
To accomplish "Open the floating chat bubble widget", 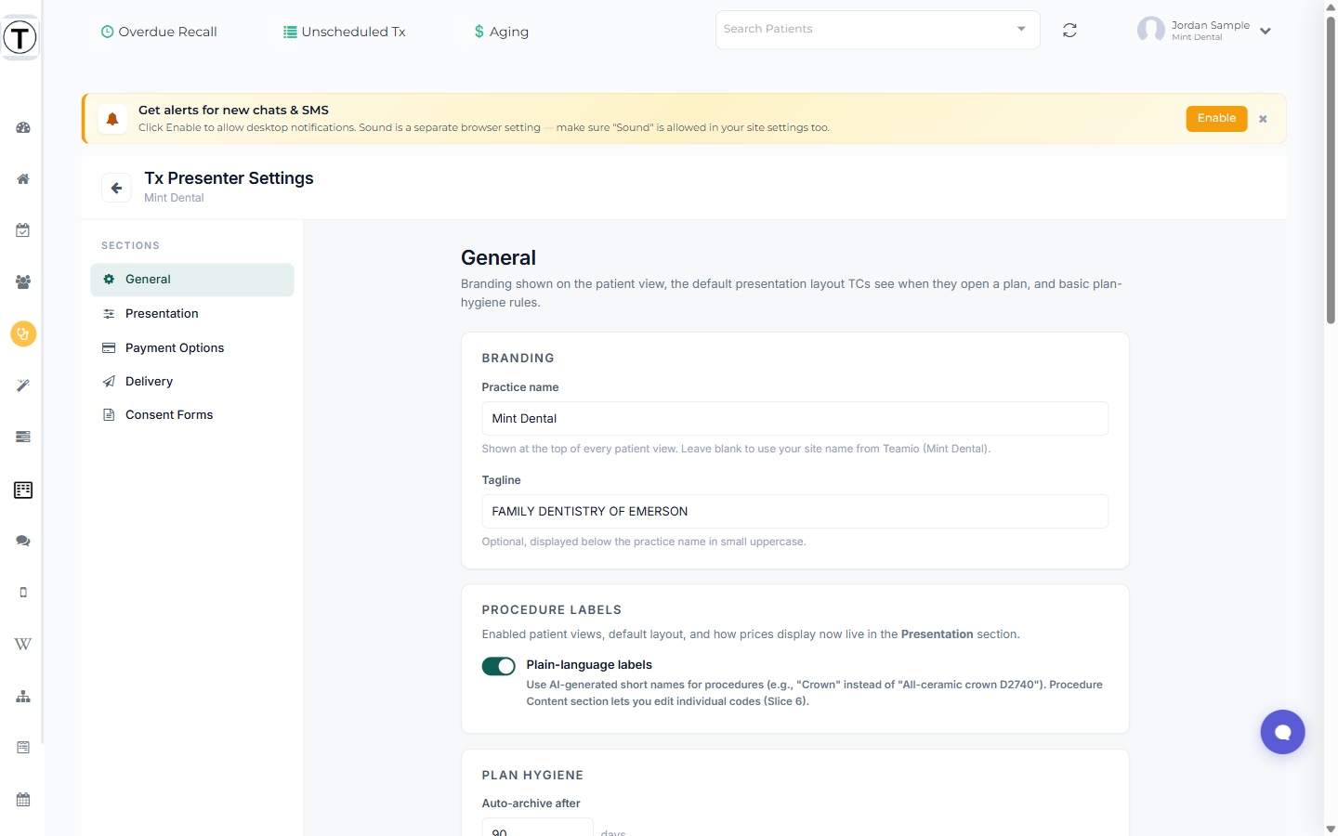I will [x=1282, y=732].
